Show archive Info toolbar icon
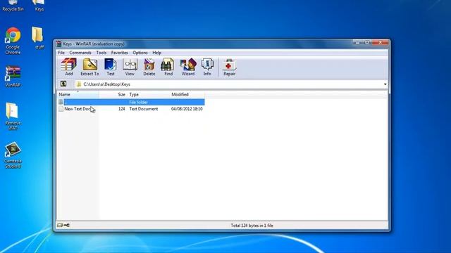 (x=207, y=67)
